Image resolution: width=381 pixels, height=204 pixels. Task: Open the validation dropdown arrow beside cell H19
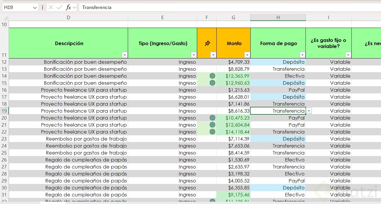[309, 111]
